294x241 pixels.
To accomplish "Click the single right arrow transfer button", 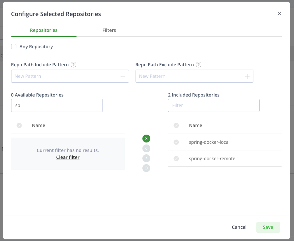I will (x=146, y=158).
